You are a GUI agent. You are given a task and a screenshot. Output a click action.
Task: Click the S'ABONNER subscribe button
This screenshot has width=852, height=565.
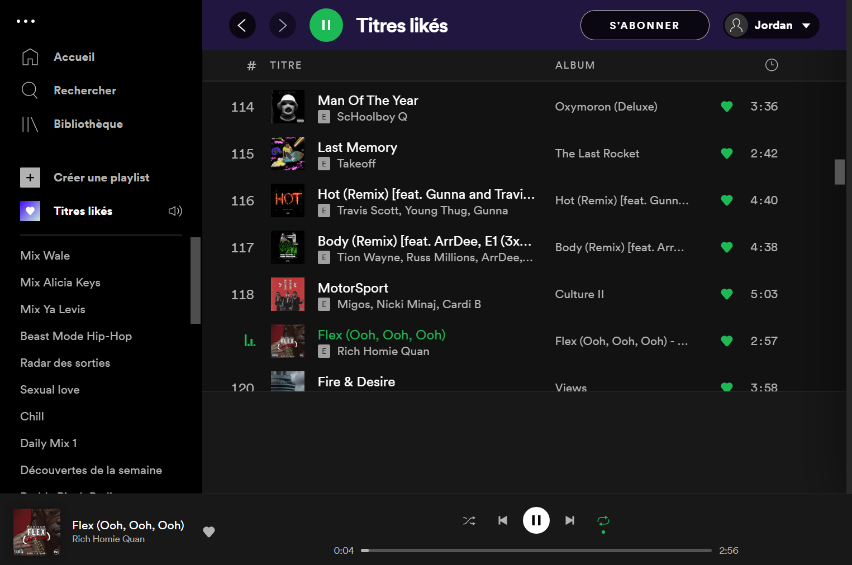pos(644,25)
